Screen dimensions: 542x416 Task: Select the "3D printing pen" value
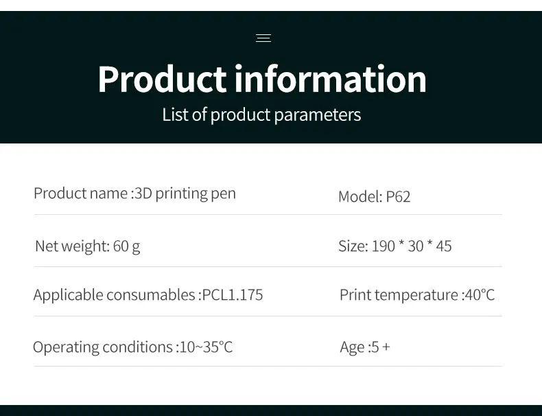tap(185, 194)
